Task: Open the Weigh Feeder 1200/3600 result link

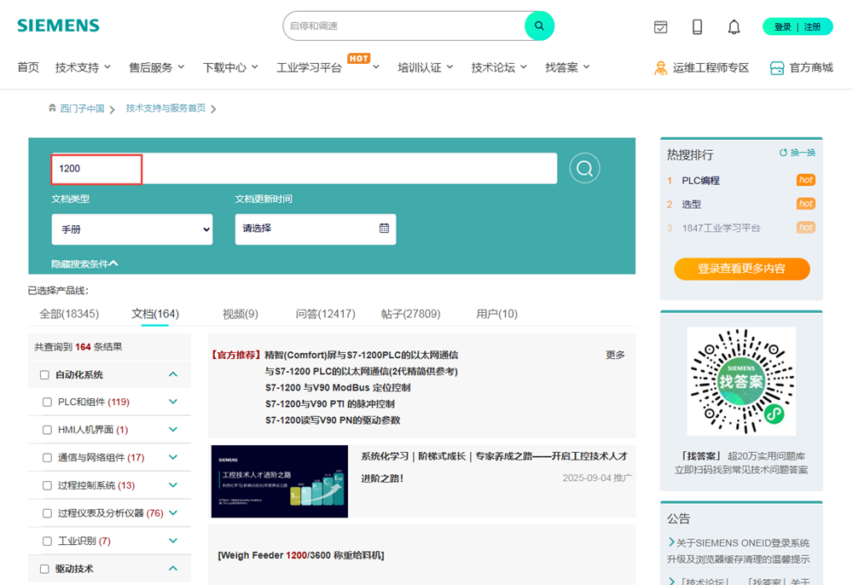Action: (300, 556)
